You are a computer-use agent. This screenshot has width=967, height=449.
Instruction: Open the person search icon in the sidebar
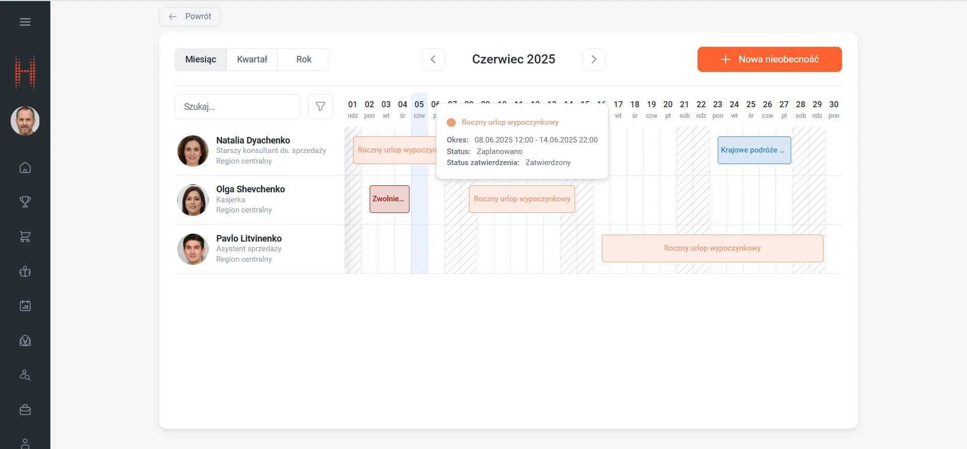25,375
